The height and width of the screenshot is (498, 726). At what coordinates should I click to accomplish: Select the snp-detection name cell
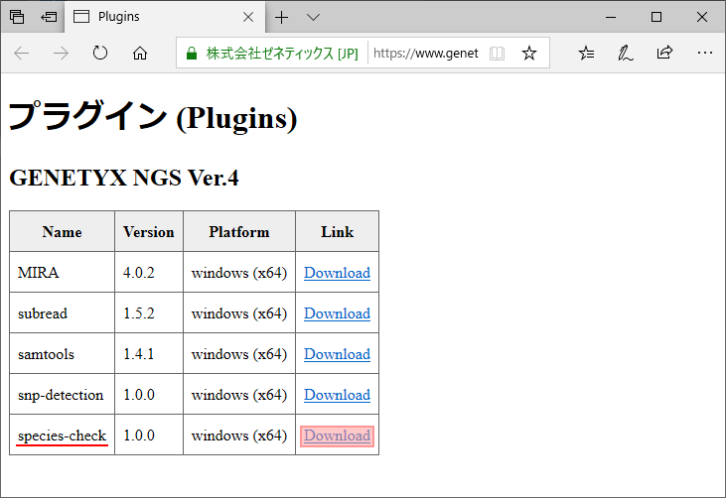62,395
